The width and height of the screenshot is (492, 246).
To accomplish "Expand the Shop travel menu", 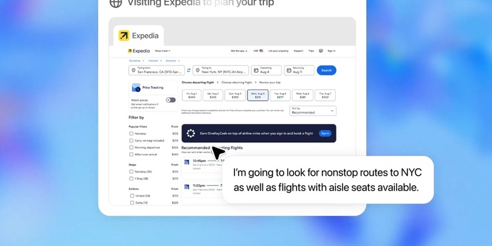I will click(163, 51).
